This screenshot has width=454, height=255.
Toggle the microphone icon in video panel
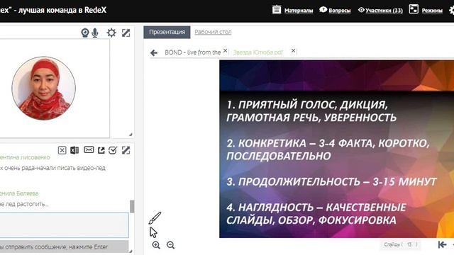click(x=94, y=33)
